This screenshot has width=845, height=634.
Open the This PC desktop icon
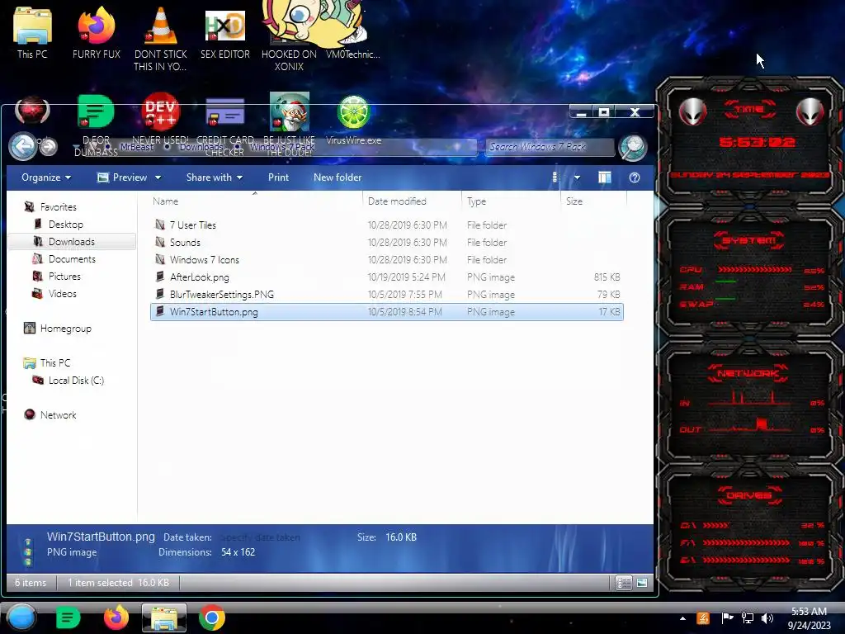coord(32,32)
